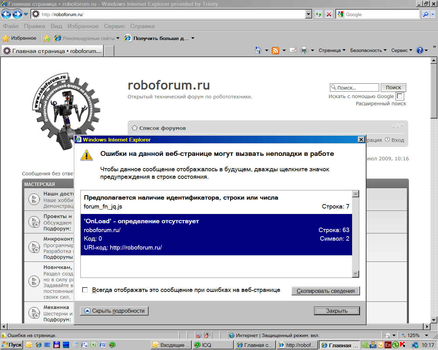Collapse details with Скрыть подробности
This screenshot has height=350, width=438.
pos(114,311)
